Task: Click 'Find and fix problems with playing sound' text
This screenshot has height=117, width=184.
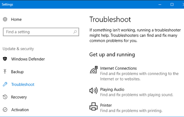Action: point(137,95)
